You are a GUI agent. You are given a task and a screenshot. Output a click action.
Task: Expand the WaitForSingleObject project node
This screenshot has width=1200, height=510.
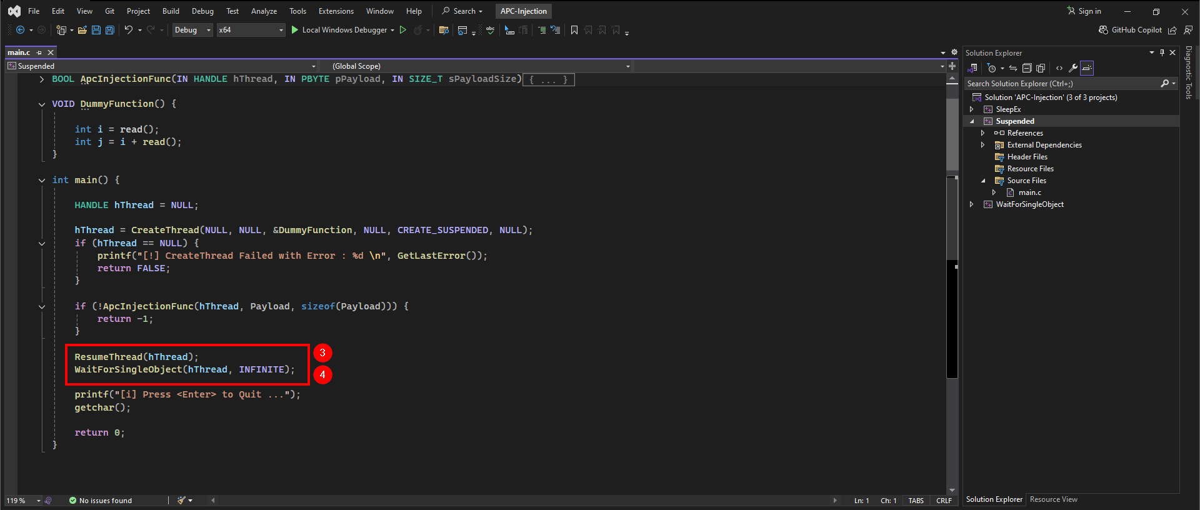point(971,204)
